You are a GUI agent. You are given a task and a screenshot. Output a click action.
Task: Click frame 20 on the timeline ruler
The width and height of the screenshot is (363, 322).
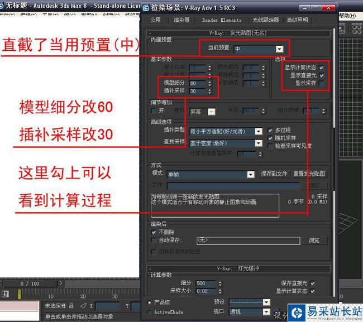(x=83, y=296)
